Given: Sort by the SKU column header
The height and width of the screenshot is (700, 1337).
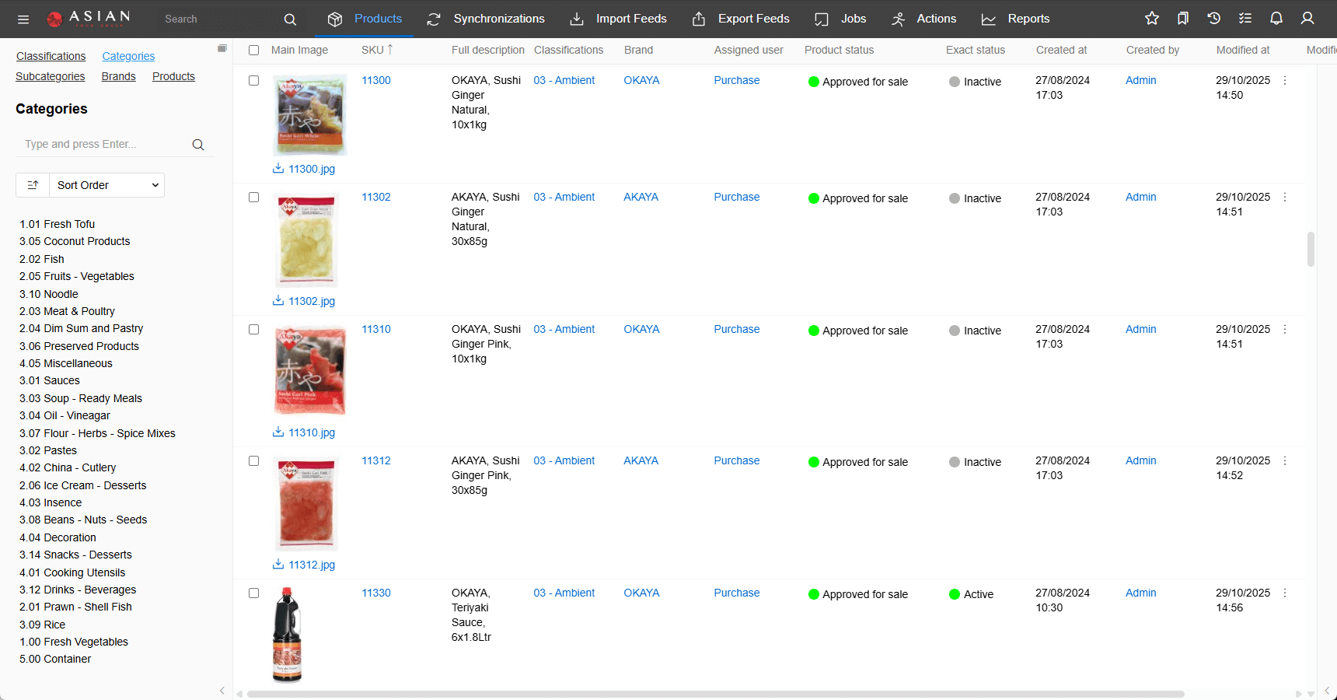Looking at the screenshot, I should (372, 50).
